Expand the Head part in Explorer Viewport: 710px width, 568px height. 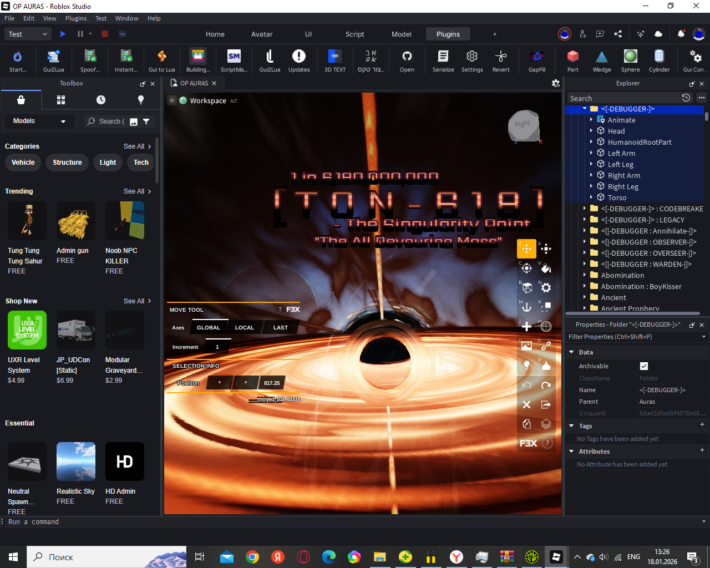591,131
